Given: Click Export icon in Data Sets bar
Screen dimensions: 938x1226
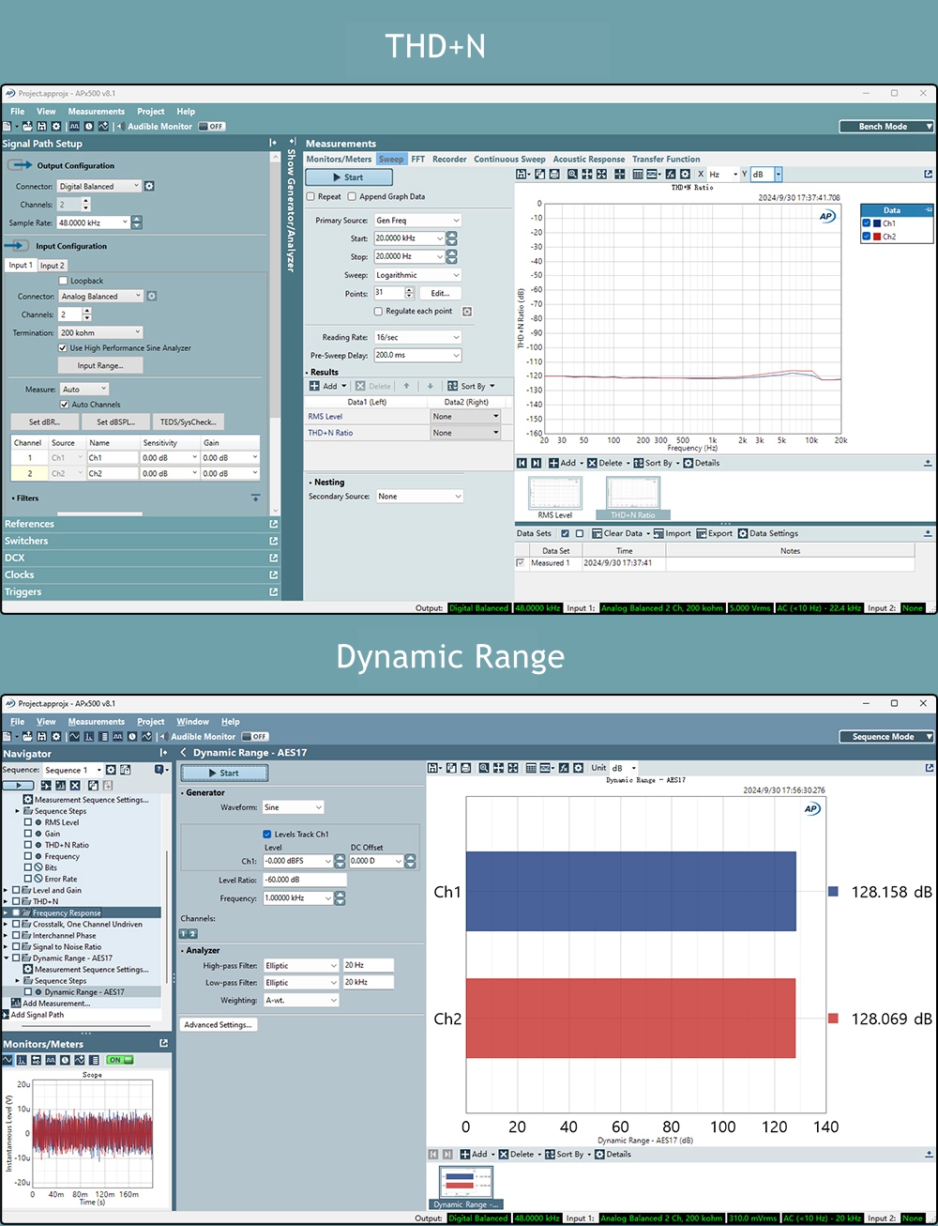Looking at the screenshot, I should pyautogui.click(x=702, y=533).
